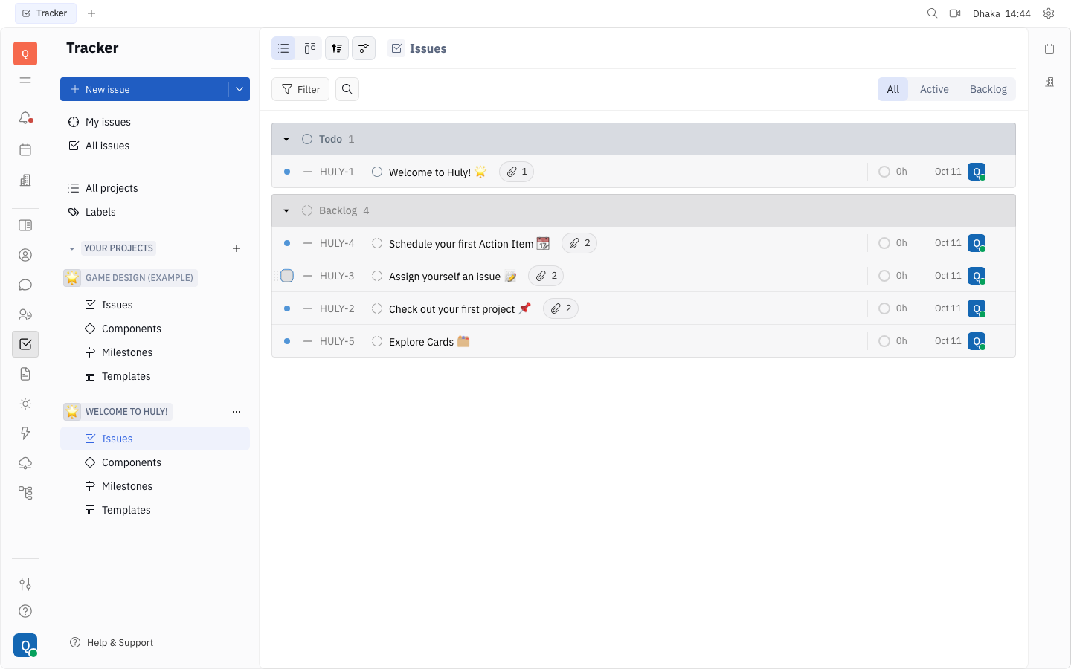Toggle status circle of Explore Cards issue
The width and height of the screenshot is (1071, 669).
pyautogui.click(x=377, y=341)
